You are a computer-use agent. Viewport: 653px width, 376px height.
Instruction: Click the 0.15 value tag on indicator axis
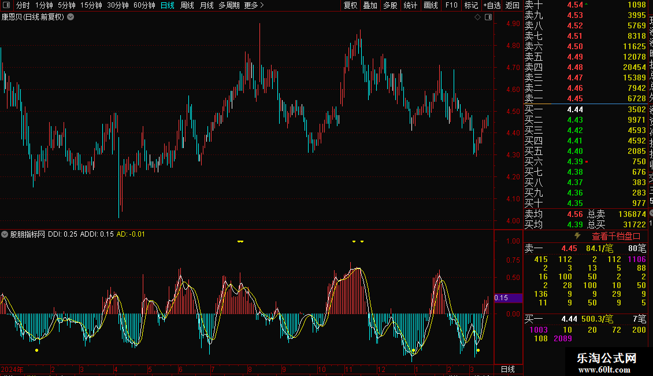tap(507, 298)
